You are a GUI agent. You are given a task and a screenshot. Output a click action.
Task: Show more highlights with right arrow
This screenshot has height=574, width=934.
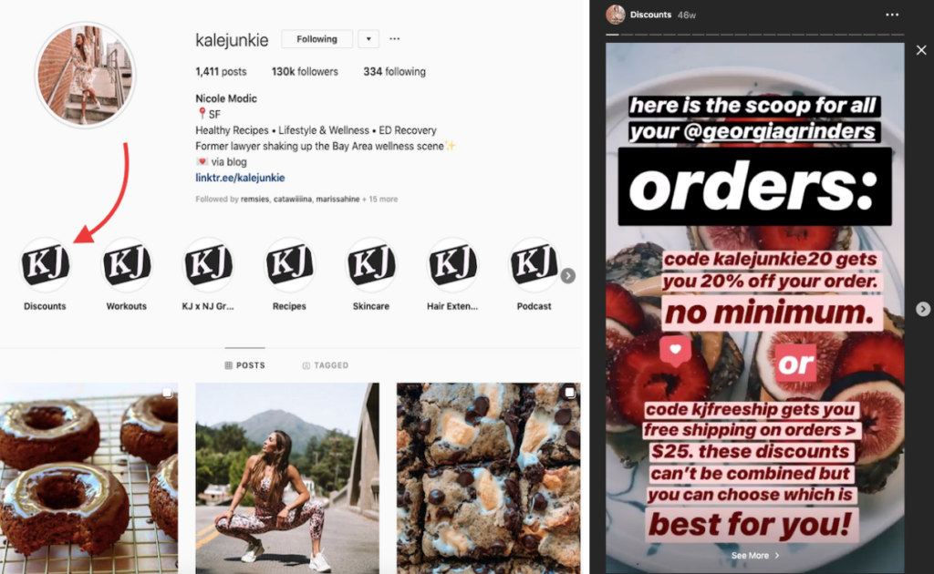(x=568, y=276)
